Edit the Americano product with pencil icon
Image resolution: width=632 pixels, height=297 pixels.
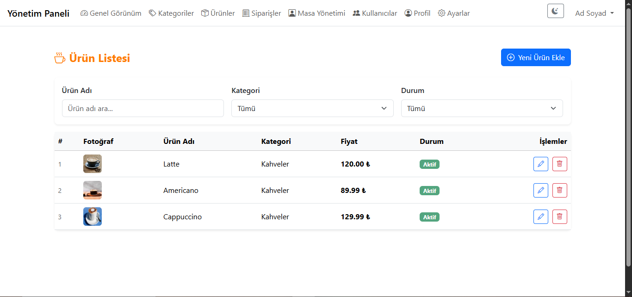540,190
